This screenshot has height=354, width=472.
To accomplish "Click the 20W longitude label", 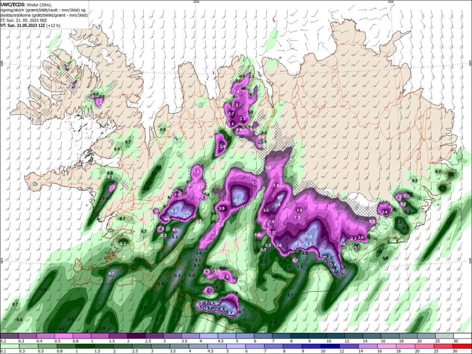I will [196, 2].
